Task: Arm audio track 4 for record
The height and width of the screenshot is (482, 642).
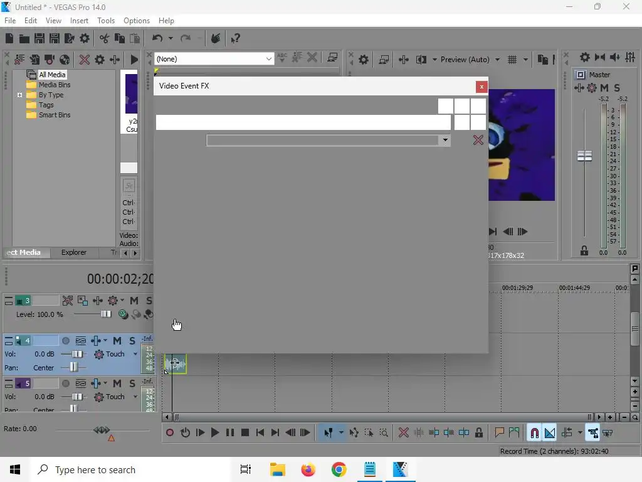Action: pyautogui.click(x=65, y=341)
